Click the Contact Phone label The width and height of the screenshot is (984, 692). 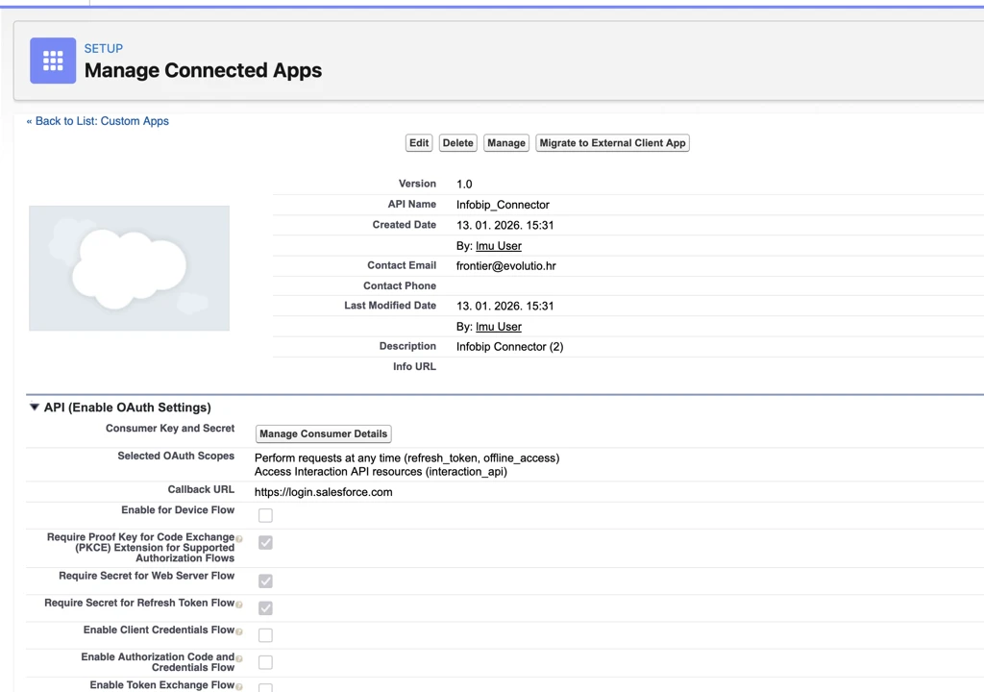coord(400,285)
